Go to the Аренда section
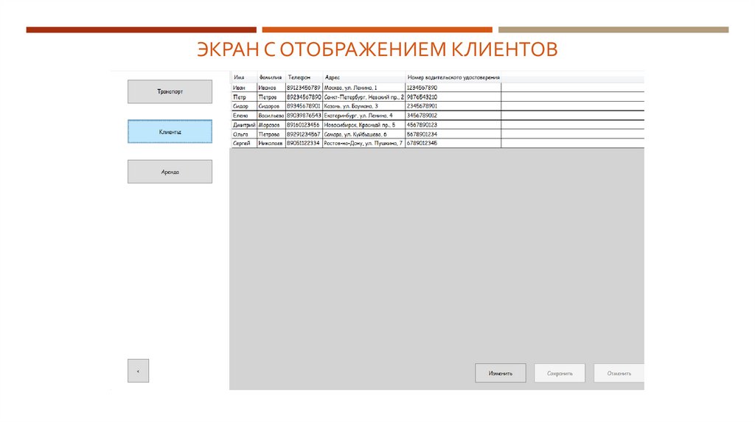Viewport: 755px width, 423px height. [170, 172]
